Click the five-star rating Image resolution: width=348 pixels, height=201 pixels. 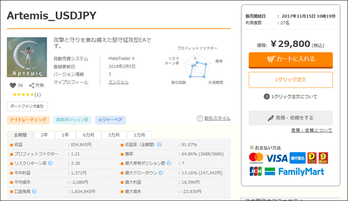coord(24,95)
